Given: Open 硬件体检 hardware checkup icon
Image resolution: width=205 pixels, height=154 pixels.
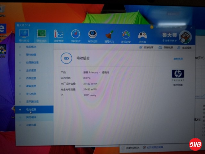Looking at the screenshot, I should 24,35.
